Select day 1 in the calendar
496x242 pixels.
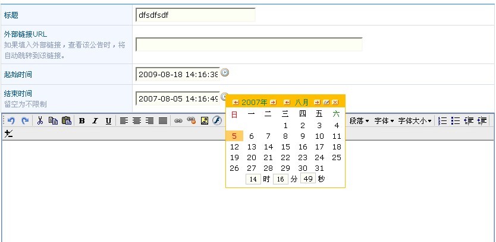point(285,126)
